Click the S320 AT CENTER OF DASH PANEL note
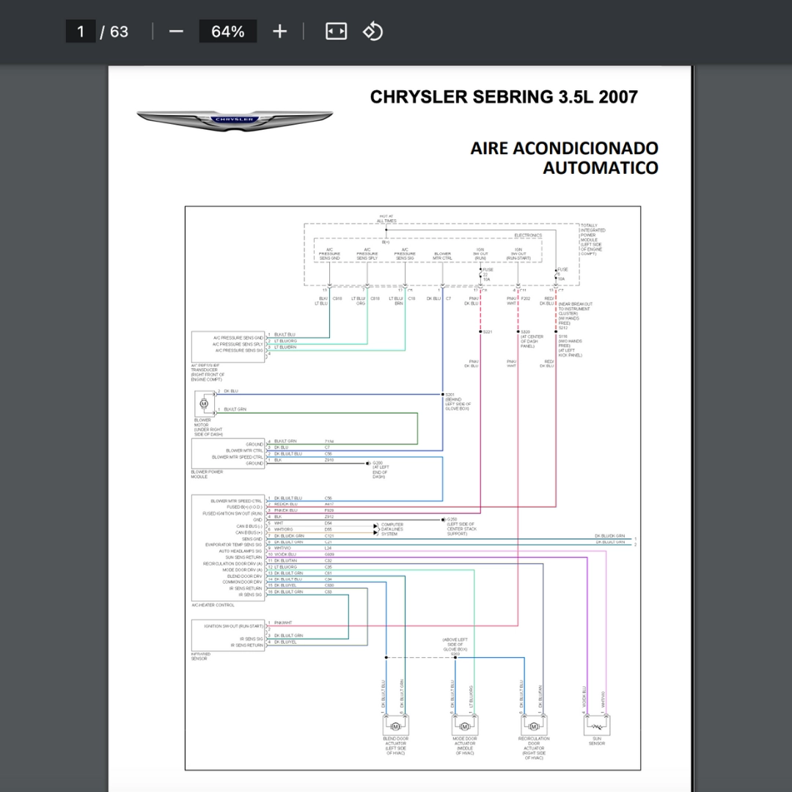 532,339
